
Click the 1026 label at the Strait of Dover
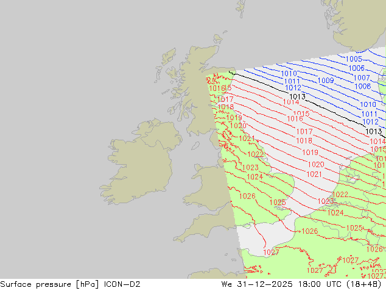310,231
